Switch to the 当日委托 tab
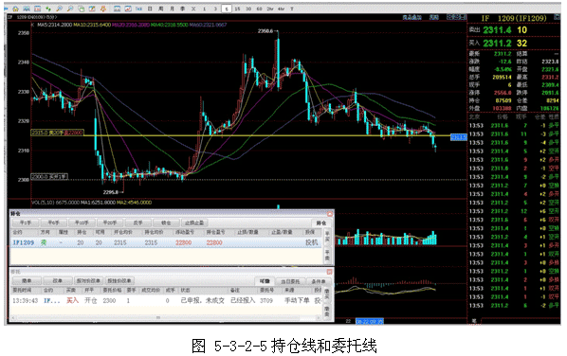The image size is (567, 356). point(290,281)
